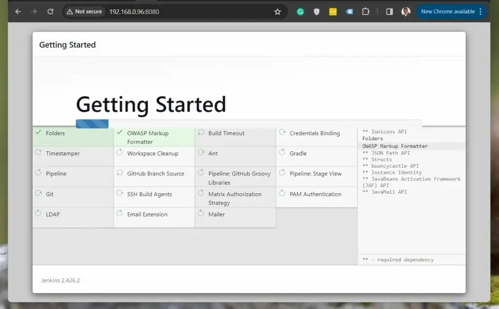Reload the Jenkins page

(50, 12)
